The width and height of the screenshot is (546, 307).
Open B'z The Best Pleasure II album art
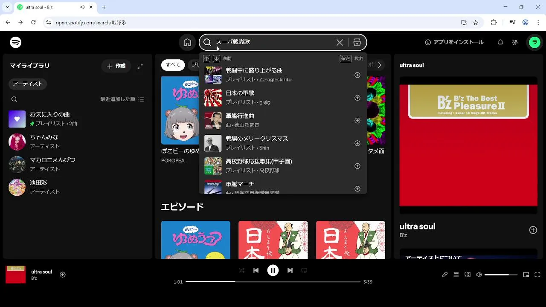[x=468, y=145]
